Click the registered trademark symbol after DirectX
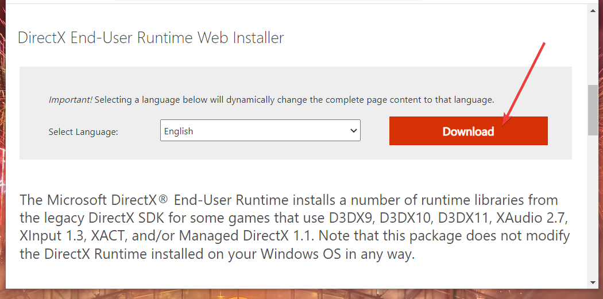Image resolution: width=603 pixels, height=299 pixels. 163,200
